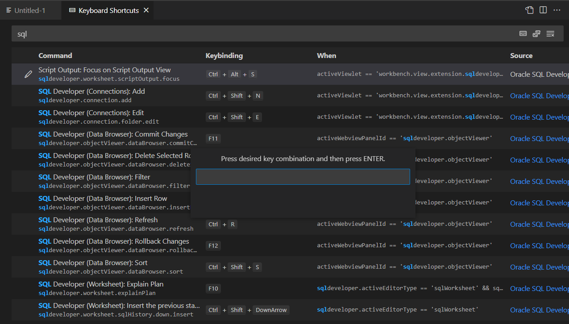The height and width of the screenshot is (324, 569).
Task: Click the When condition of Explain Plan row
Action: click(410, 288)
